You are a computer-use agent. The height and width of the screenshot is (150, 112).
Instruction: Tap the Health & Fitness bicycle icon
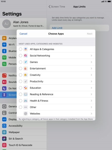[25, 101]
